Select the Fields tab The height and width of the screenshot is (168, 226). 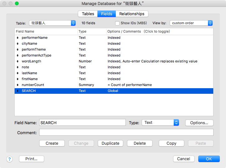point(107,14)
